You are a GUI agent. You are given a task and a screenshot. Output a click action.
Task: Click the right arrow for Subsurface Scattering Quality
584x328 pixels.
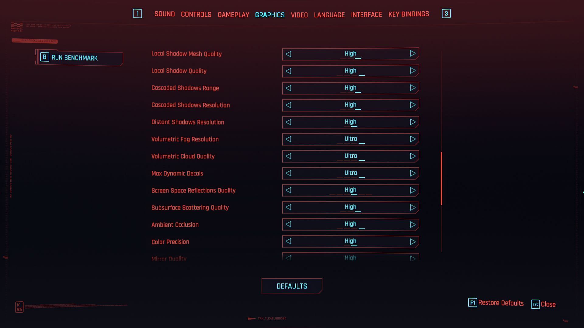coord(412,207)
